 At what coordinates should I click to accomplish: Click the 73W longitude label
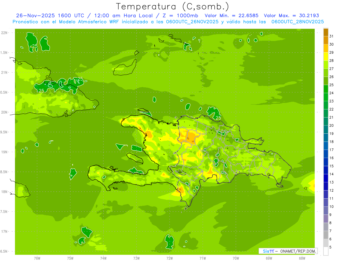[x=136, y=258]
